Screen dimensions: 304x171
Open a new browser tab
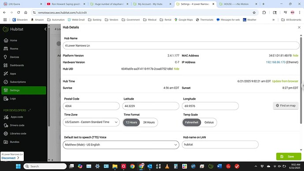[x=263, y=4]
